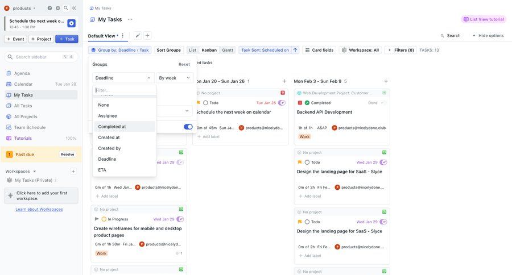Open List View tutorial button

(x=484, y=19)
